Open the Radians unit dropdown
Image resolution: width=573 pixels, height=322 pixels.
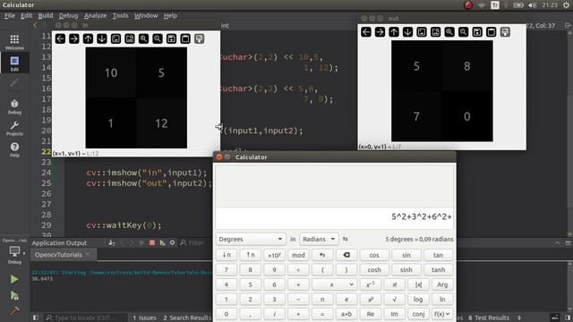(319, 239)
